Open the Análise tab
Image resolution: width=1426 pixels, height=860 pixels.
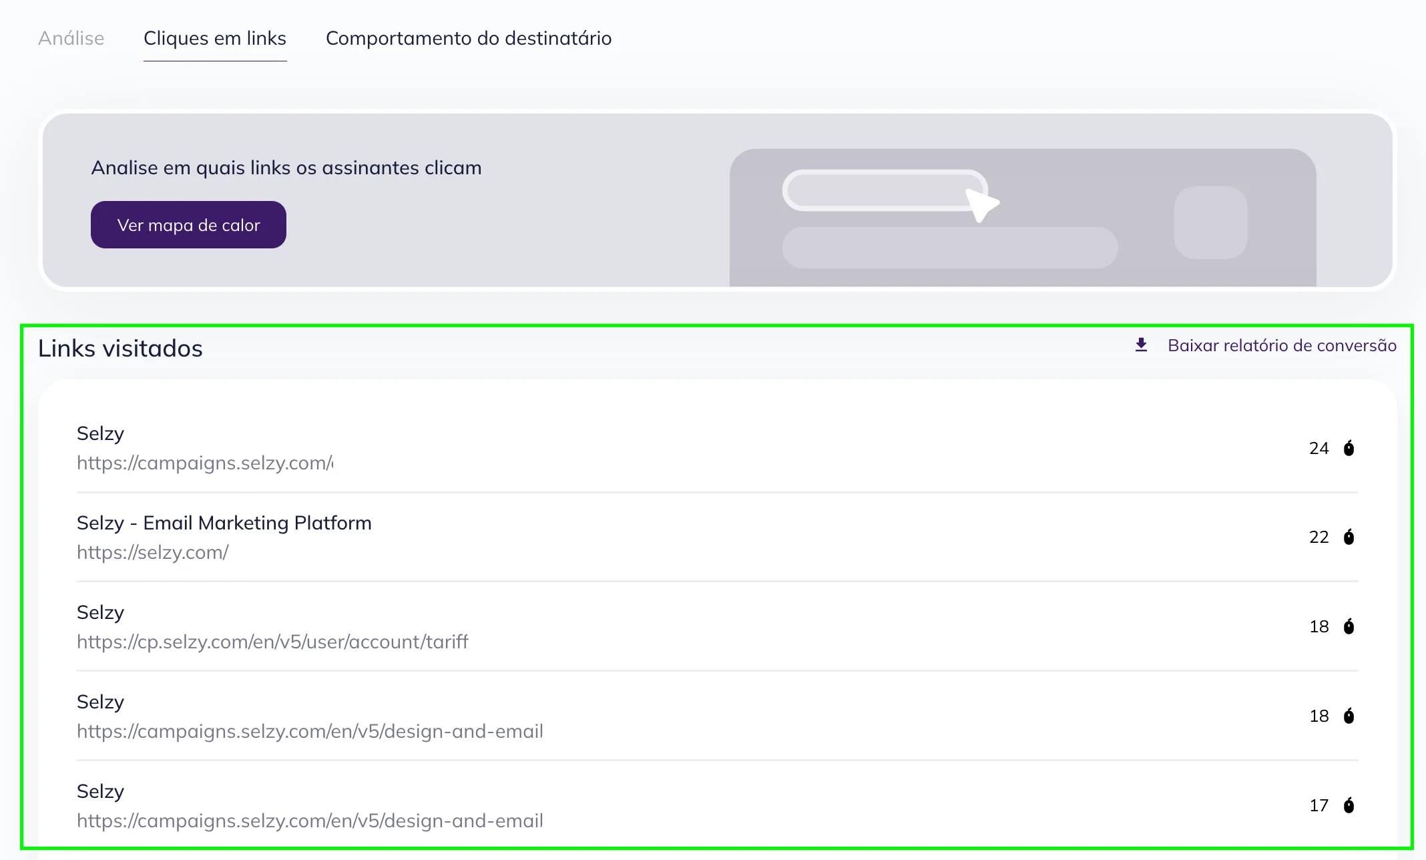[71, 38]
